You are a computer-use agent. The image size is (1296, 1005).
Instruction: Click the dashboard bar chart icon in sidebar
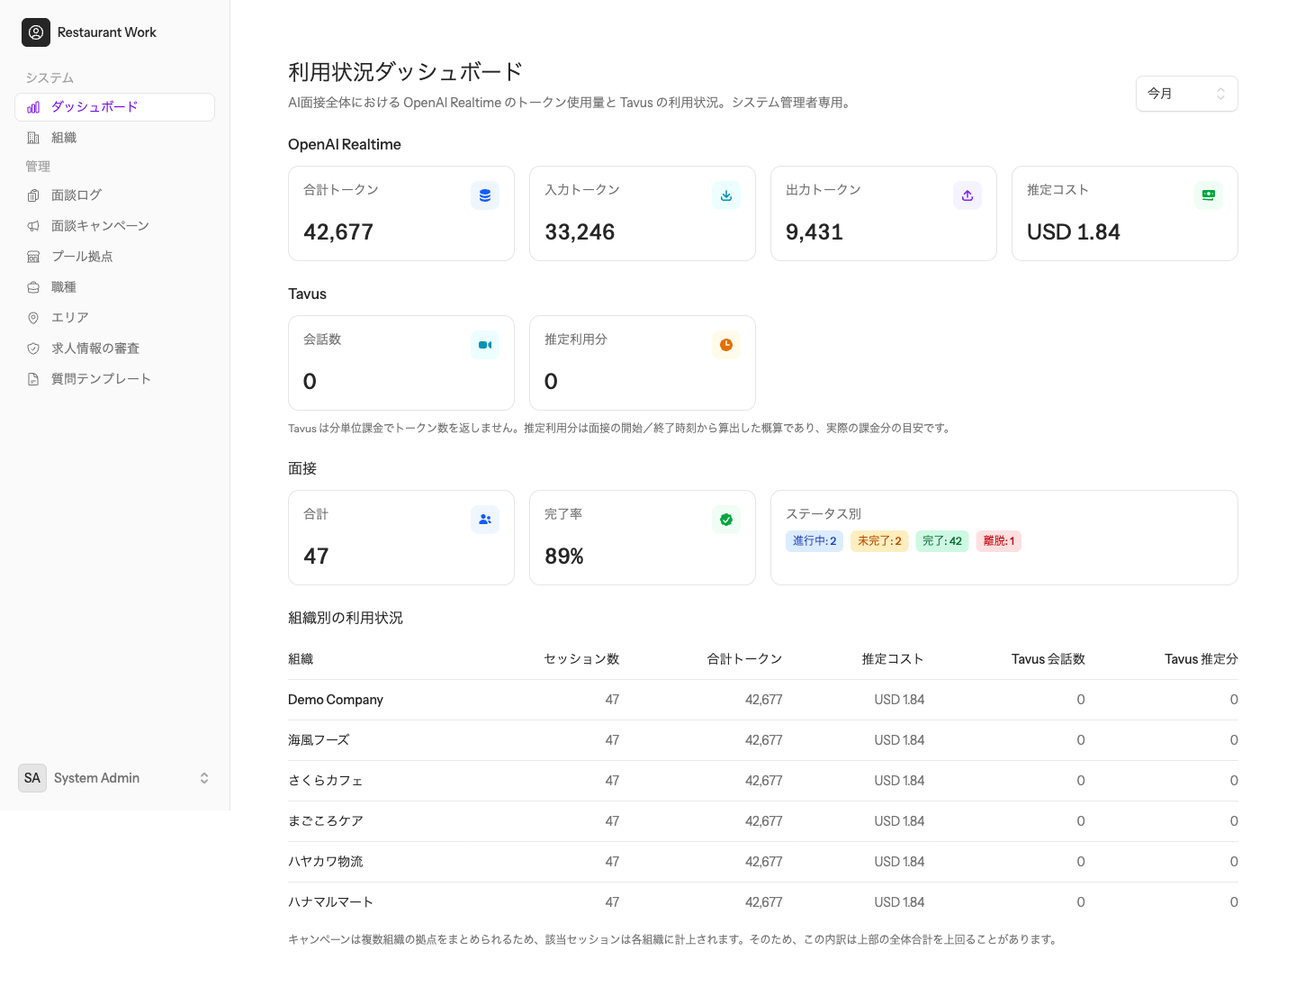(x=33, y=107)
